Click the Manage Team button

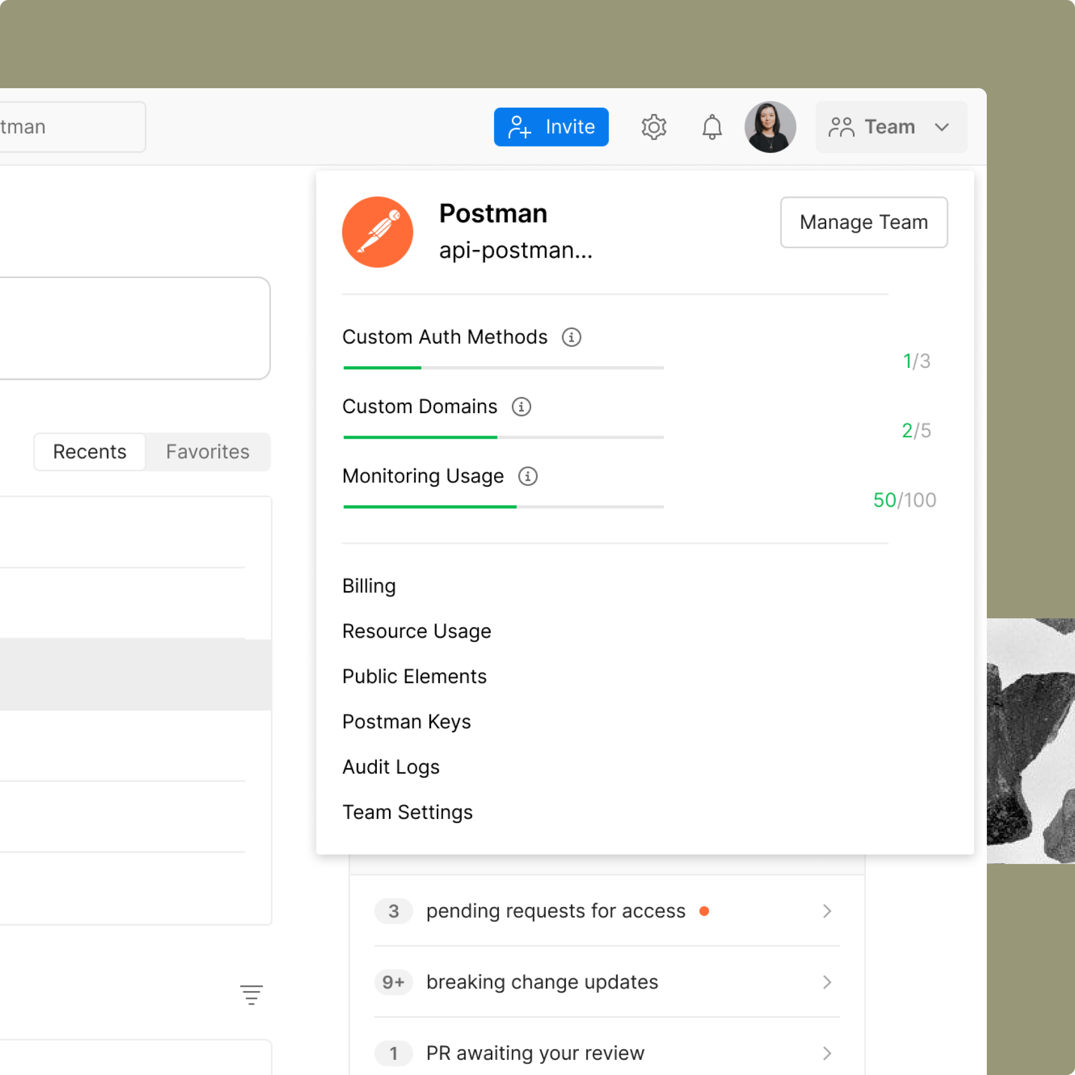[x=863, y=222]
